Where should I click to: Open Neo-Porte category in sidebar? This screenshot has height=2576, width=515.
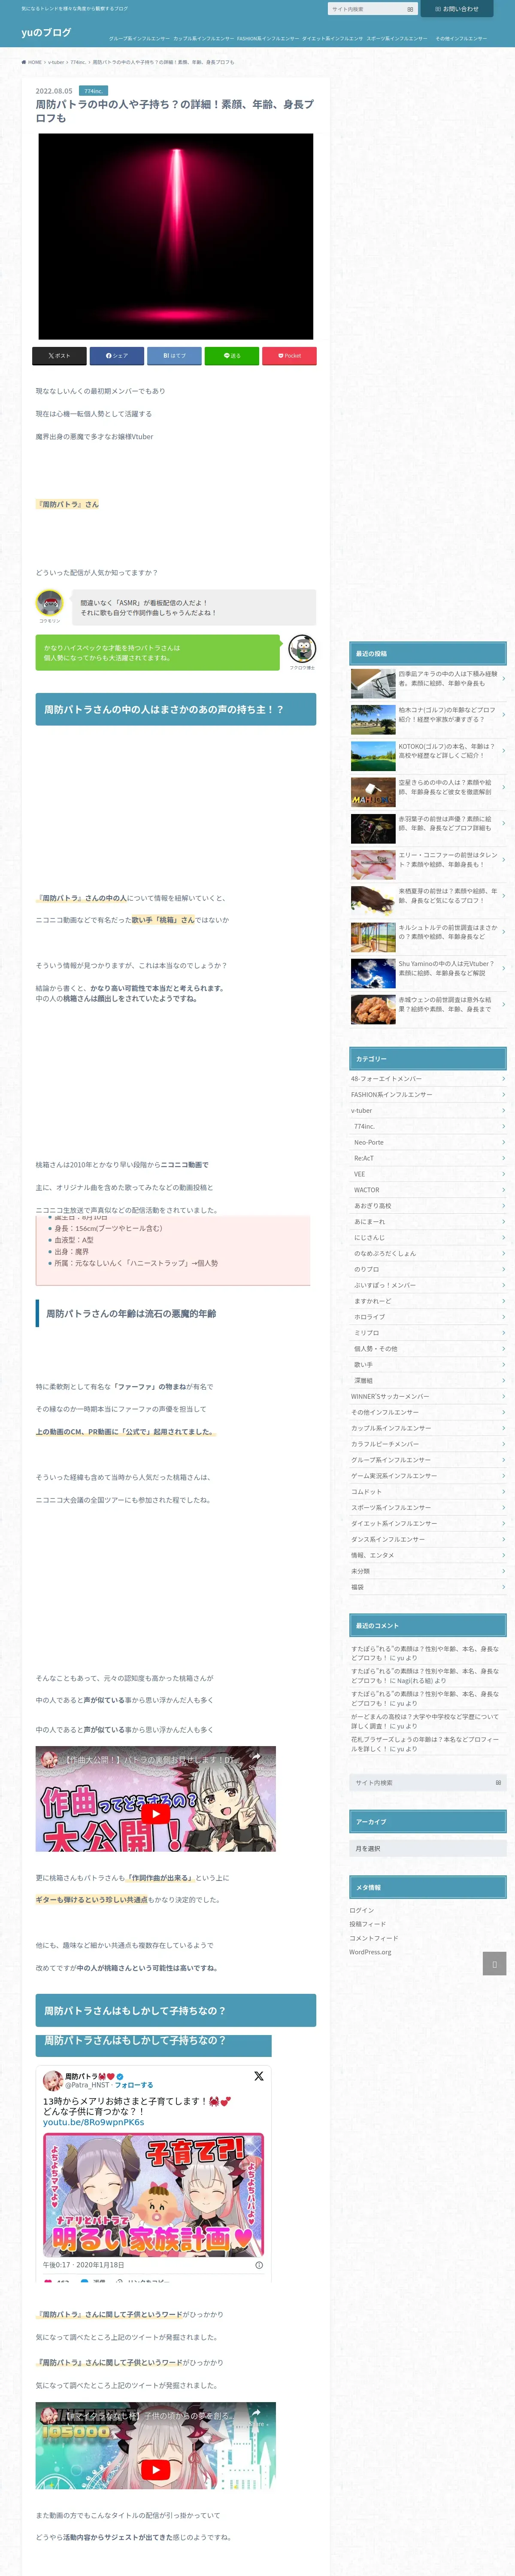[x=428, y=1143]
